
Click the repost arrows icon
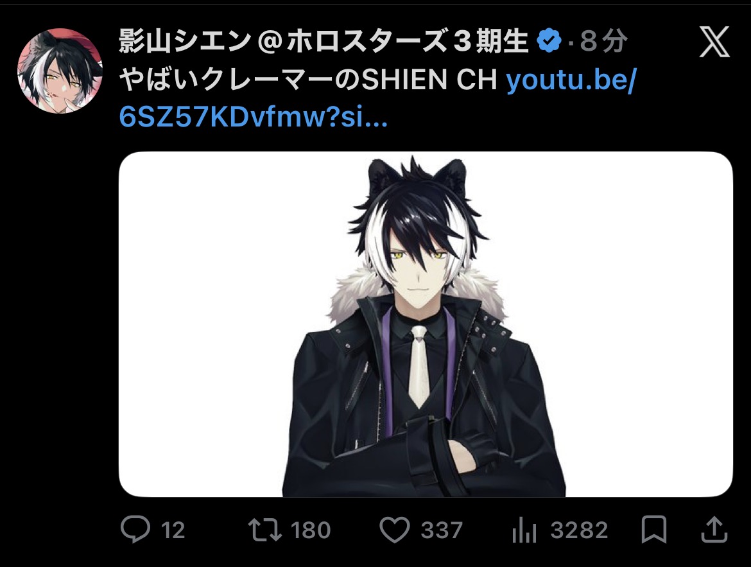[265, 530]
